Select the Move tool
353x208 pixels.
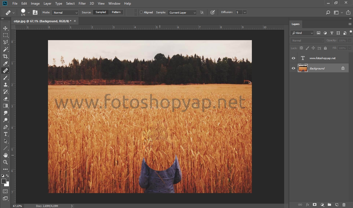point(5,28)
